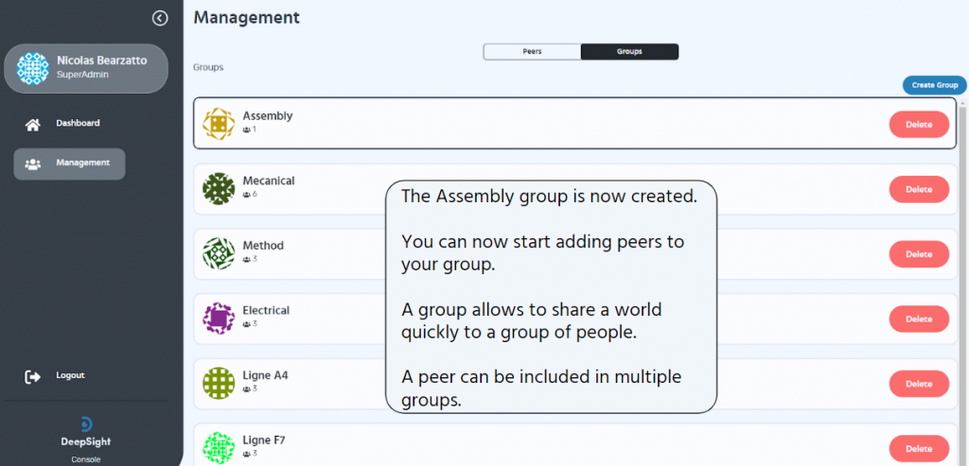Click the Logout arrow icon
Screen dimensions: 969x466
pos(33,376)
